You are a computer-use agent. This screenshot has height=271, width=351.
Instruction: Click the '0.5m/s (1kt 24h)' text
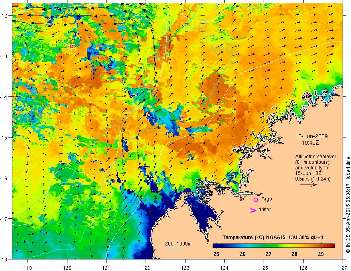pyautogui.click(x=313, y=179)
